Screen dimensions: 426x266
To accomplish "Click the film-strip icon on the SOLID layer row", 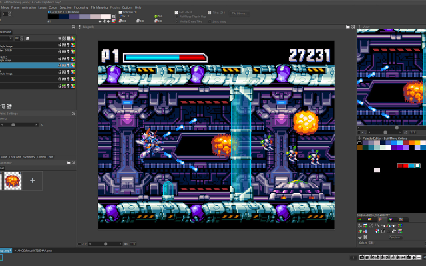I will pos(64,51).
